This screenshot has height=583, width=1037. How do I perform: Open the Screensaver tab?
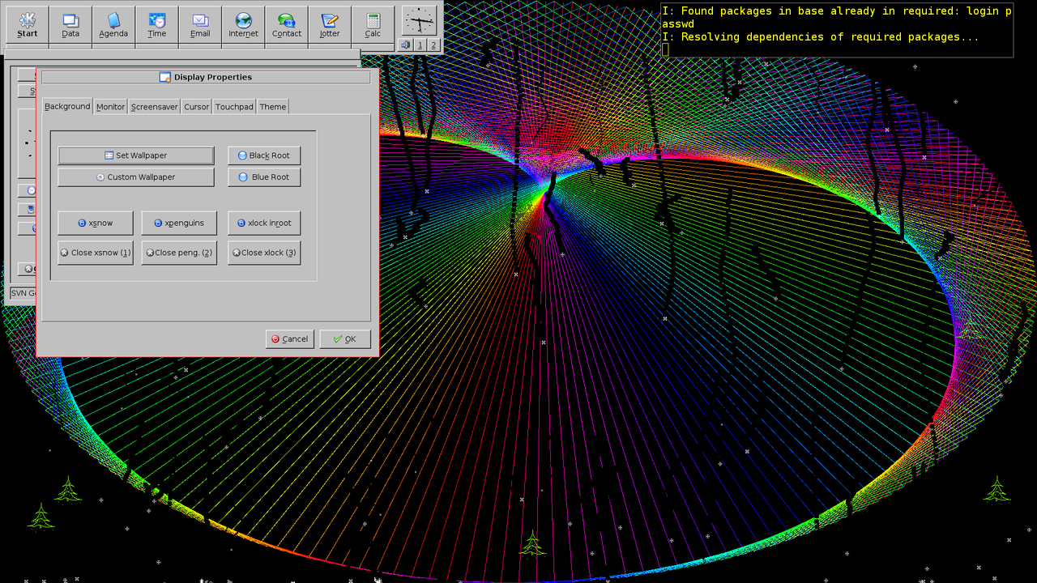154,106
